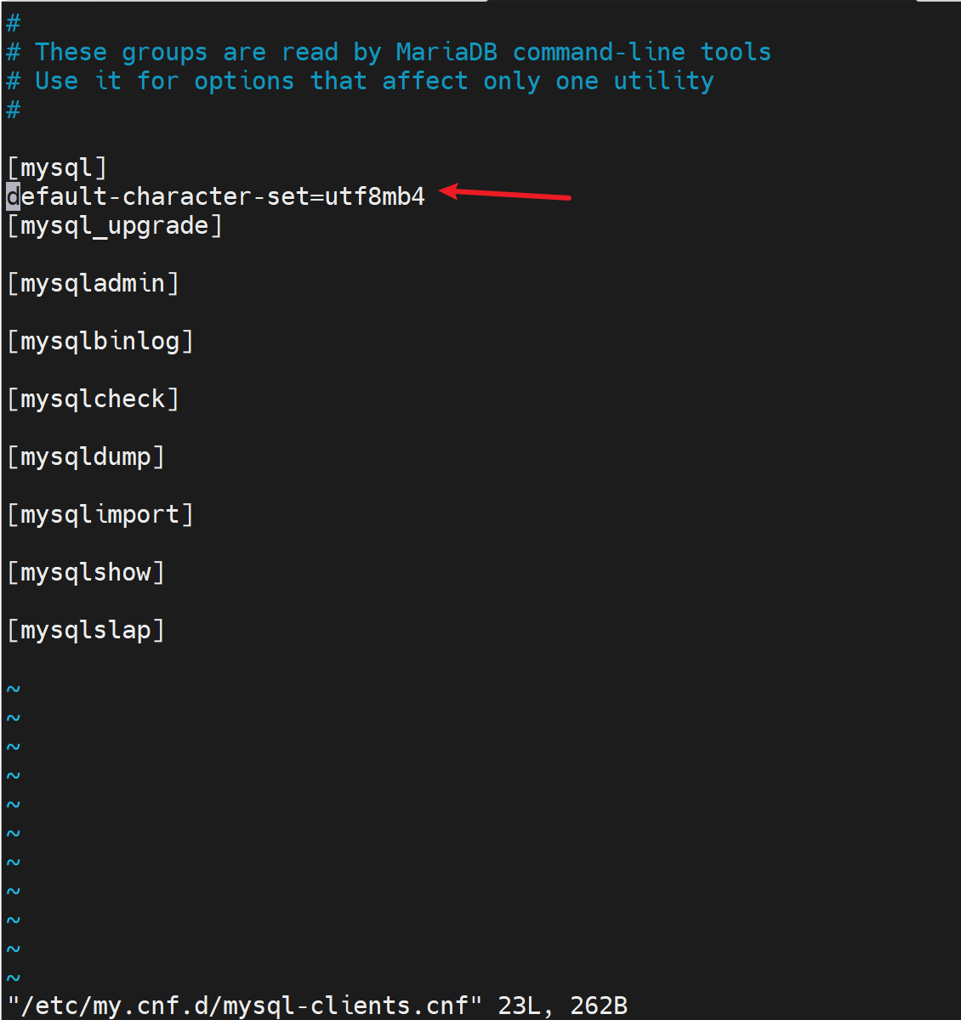
Task: Click the last tilde above status line
Action: (13, 977)
